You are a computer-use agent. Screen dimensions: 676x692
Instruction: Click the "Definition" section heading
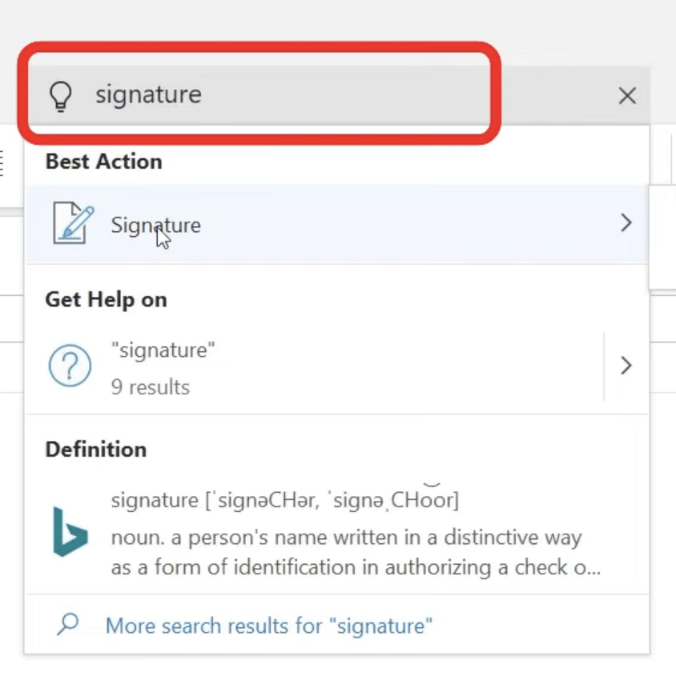(x=96, y=450)
